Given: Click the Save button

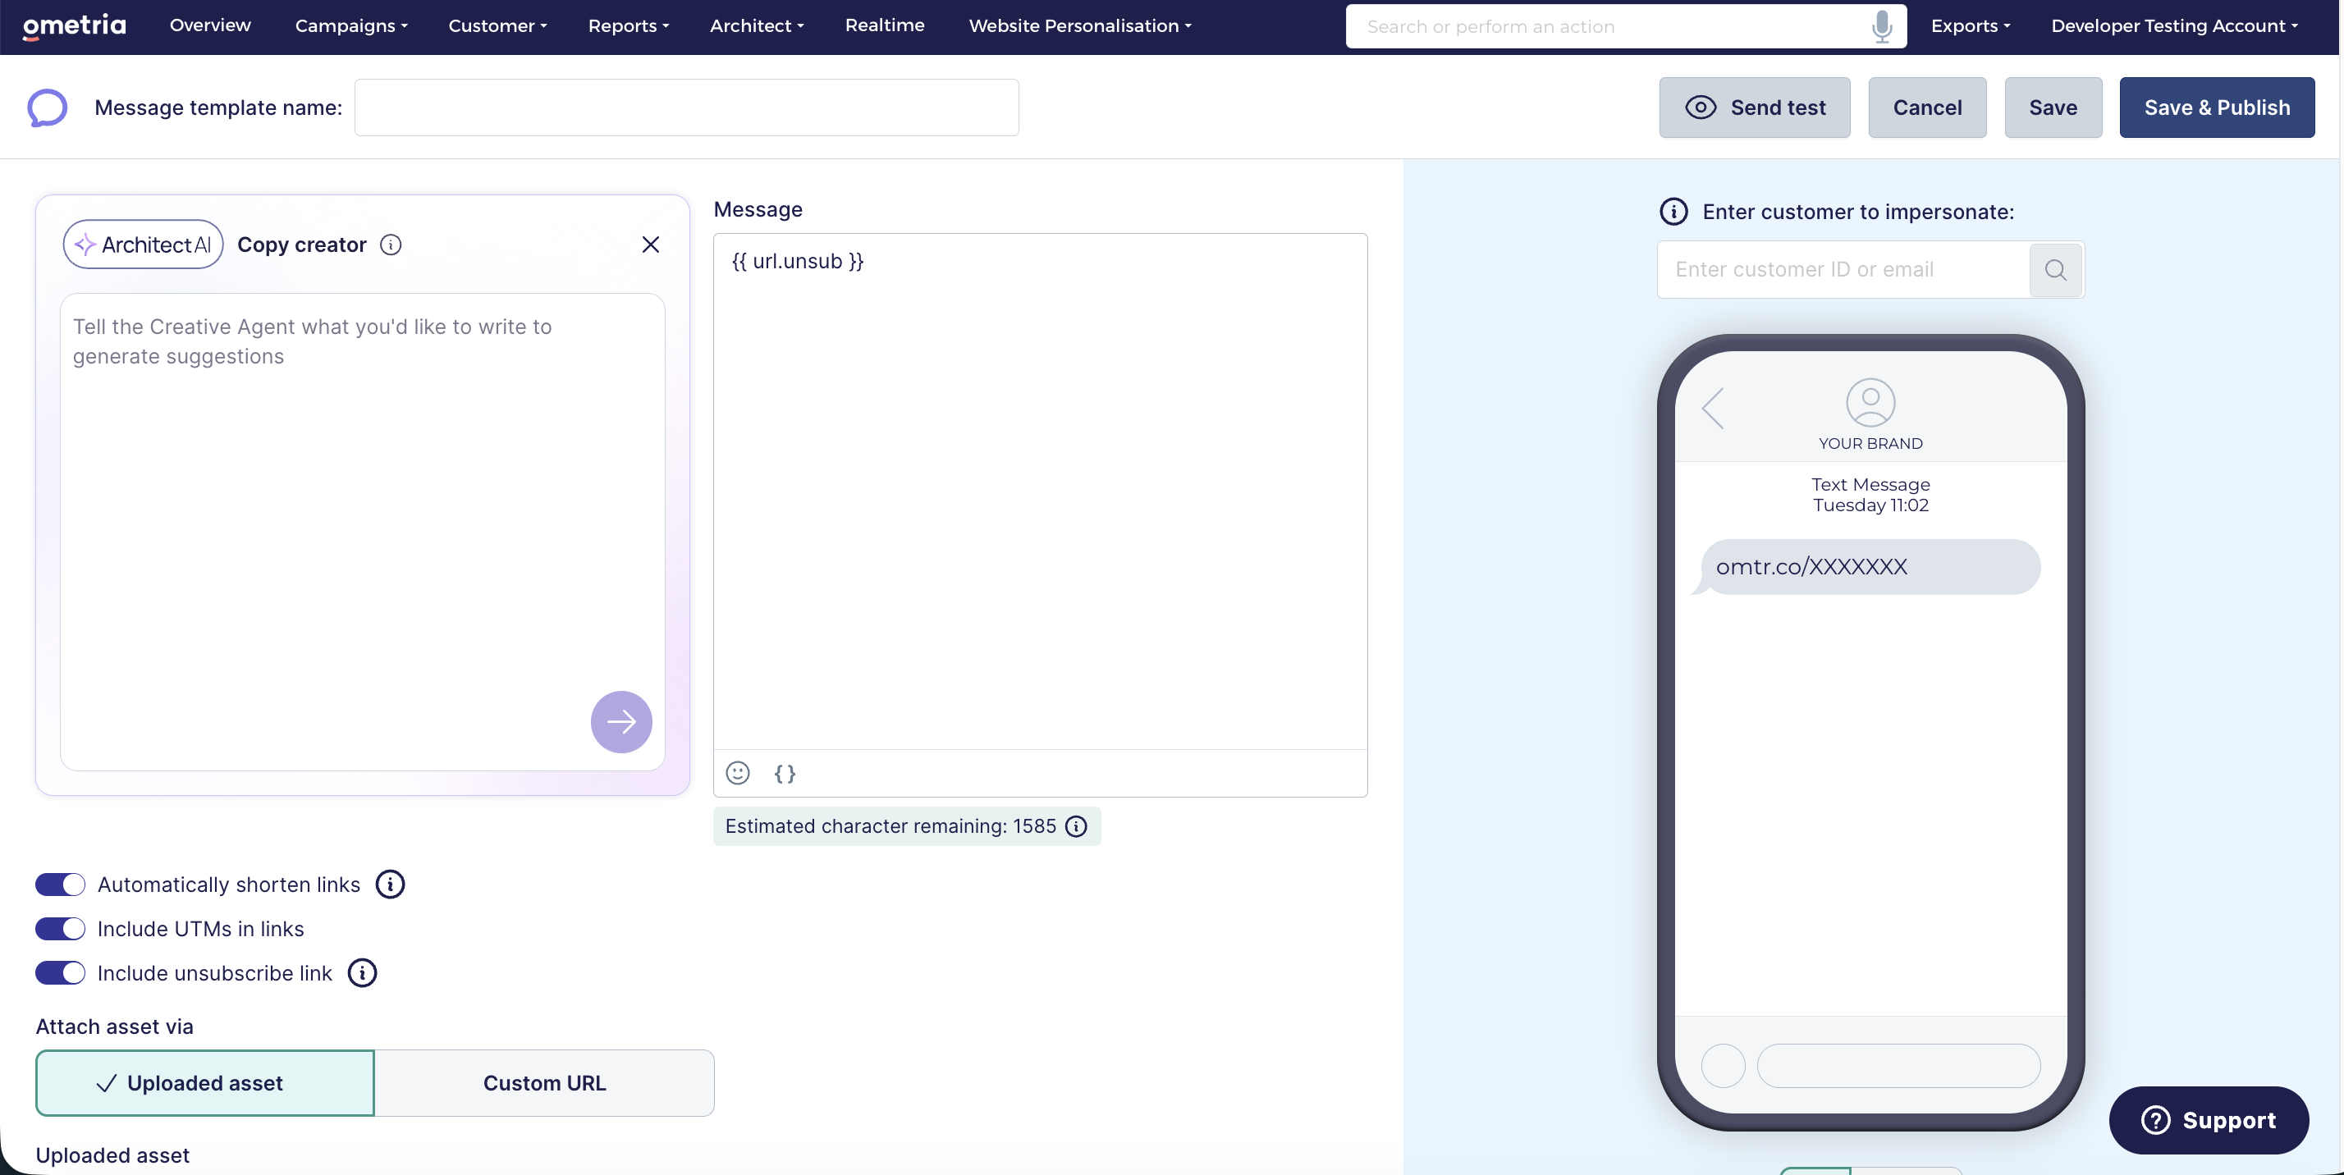Looking at the screenshot, I should point(2053,107).
